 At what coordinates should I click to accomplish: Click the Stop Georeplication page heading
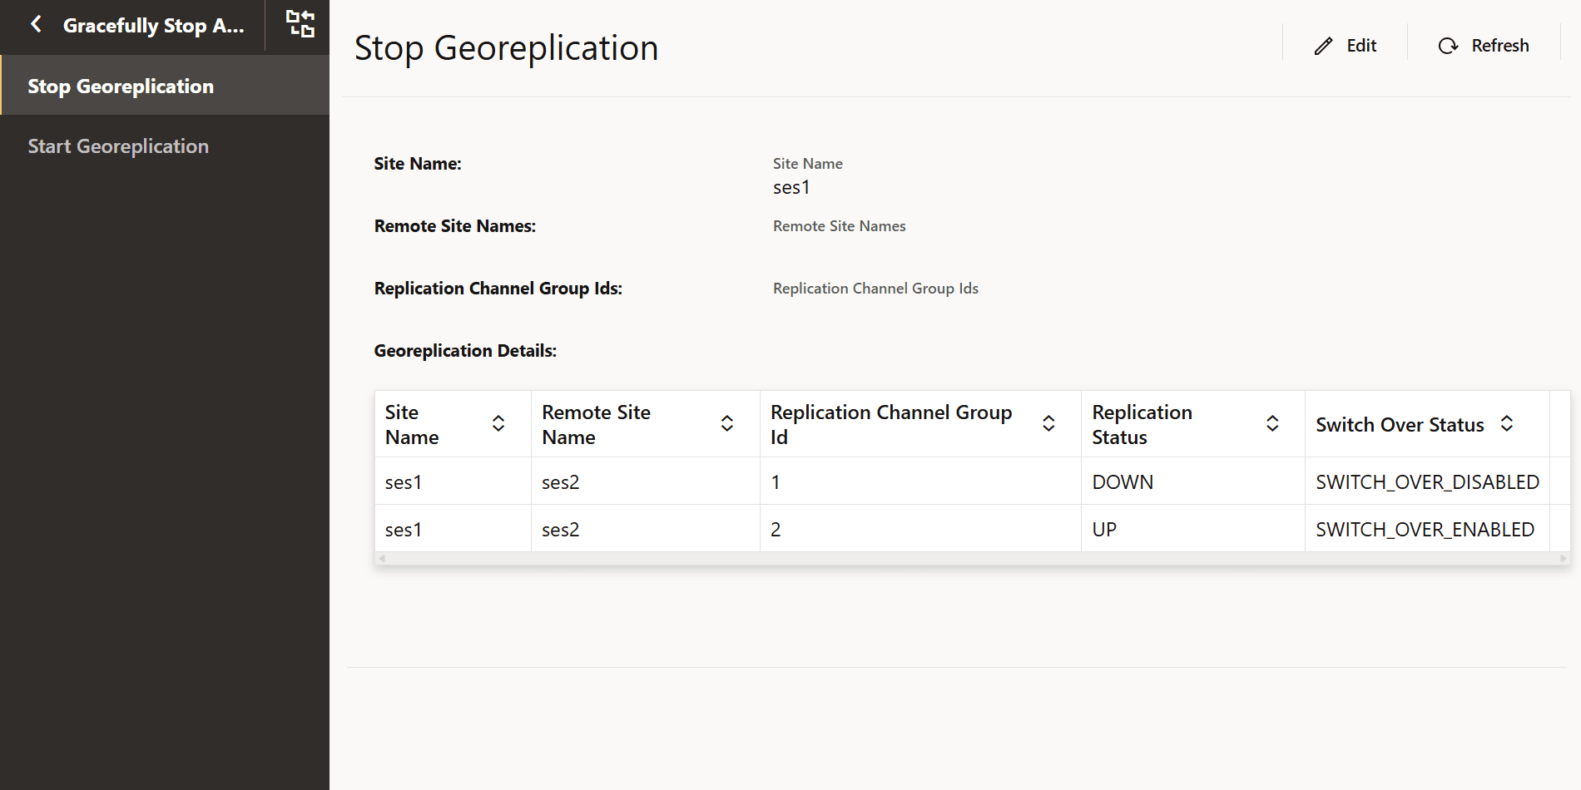coord(506,47)
